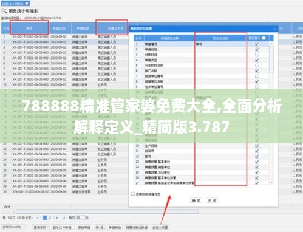Uncheck display for row 22 批号

click(257, 157)
